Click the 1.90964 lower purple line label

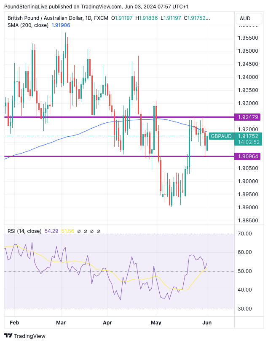pos(248,157)
